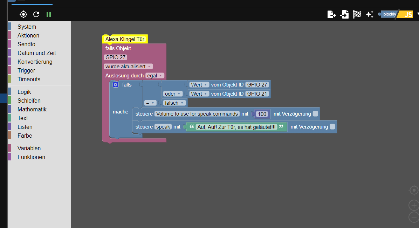This screenshot has width=419, height=228.
Task: Select object ID GPIO 21 in condition
Action: click(257, 94)
